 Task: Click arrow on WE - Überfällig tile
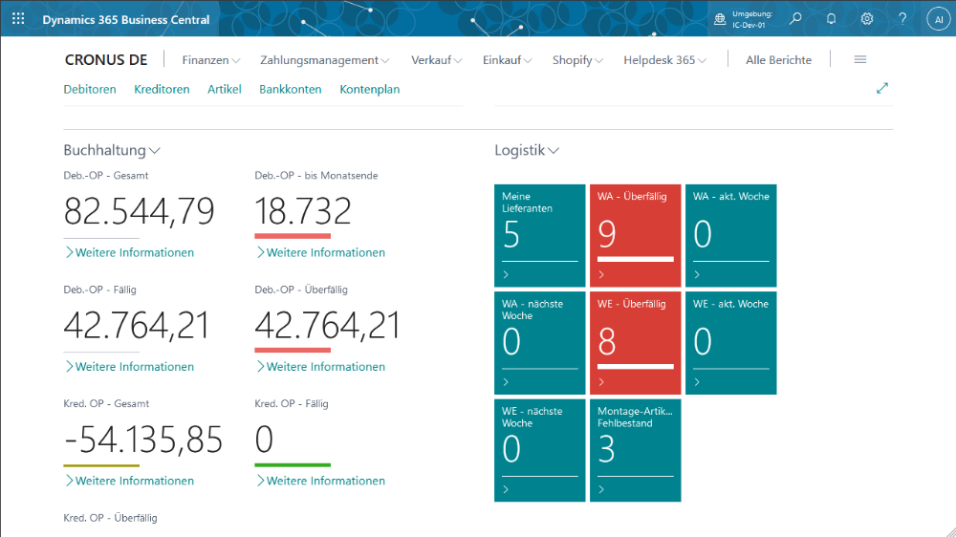pyautogui.click(x=601, y=382)
